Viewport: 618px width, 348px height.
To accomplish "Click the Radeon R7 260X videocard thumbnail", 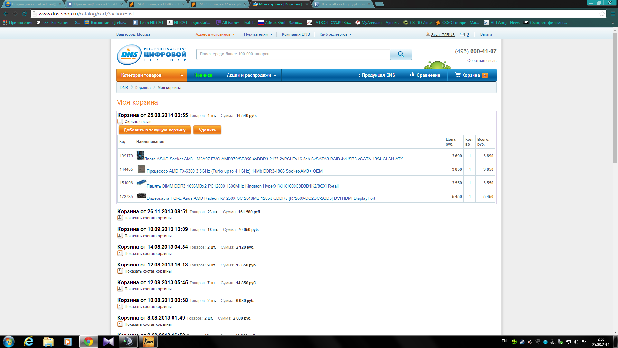I will click(142, 196).
